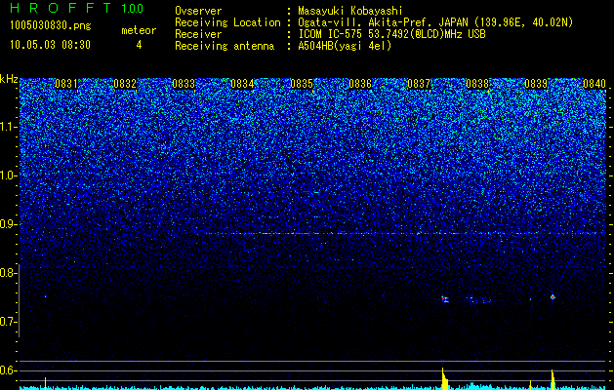Click the 0836 time marker
614x390 pixels.
coord(360,84)
